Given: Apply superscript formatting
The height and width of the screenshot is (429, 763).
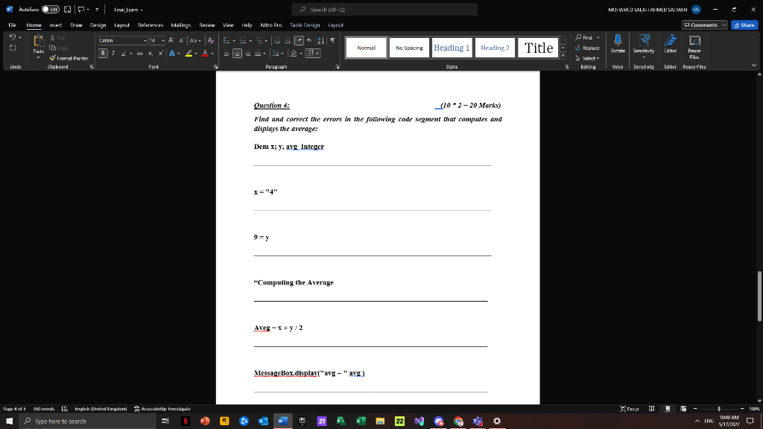Looking at the screenshot, I should click(161, 54).
